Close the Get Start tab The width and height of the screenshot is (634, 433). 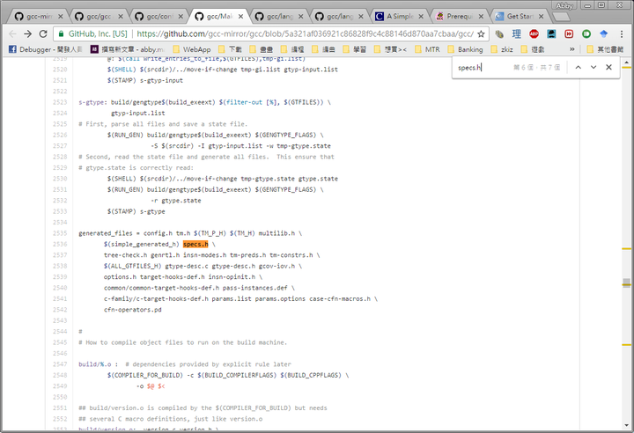[x=541, y=17]
